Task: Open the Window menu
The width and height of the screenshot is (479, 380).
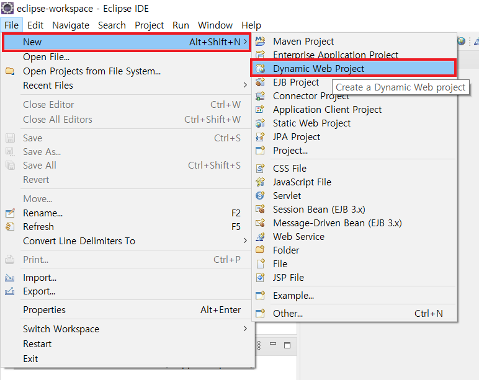Action: tap(215, 25)
